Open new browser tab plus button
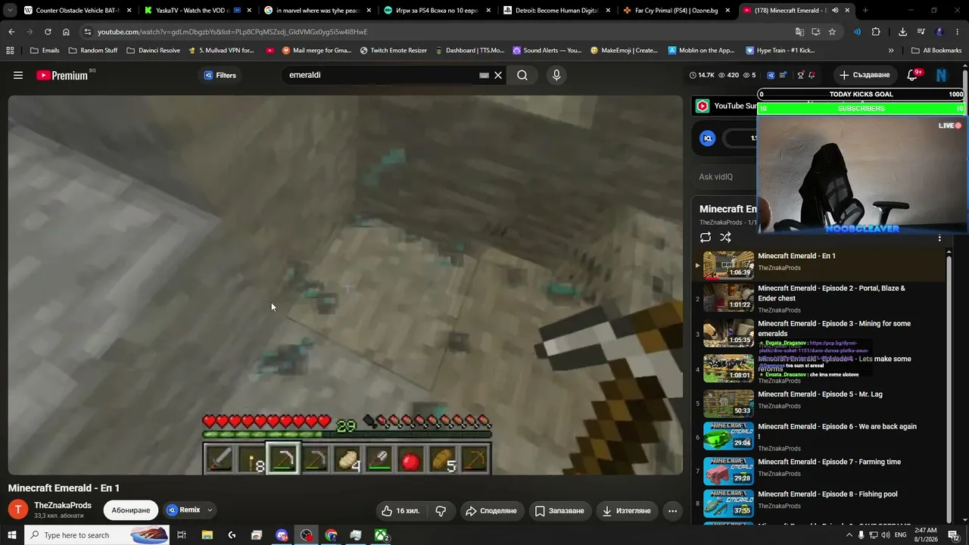Screen dimensions: 969x545 click(x=865, y=11)
